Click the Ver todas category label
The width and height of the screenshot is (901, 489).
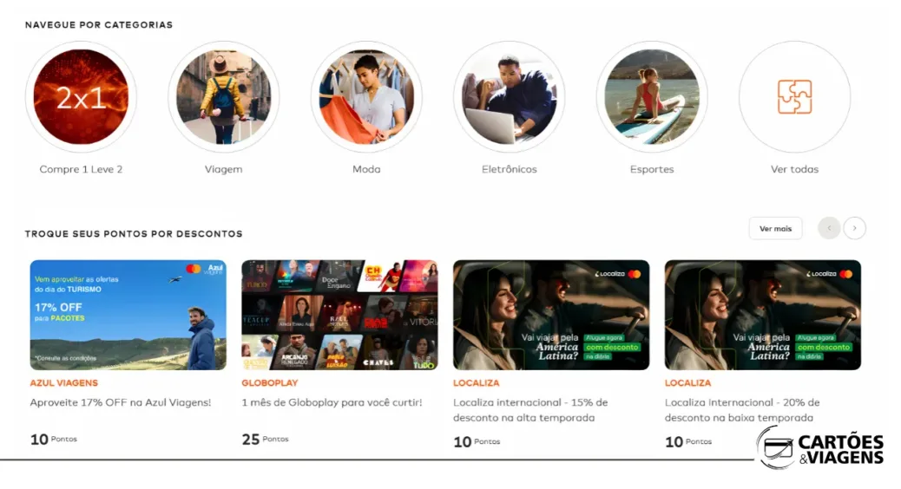[x=795, y=169]
